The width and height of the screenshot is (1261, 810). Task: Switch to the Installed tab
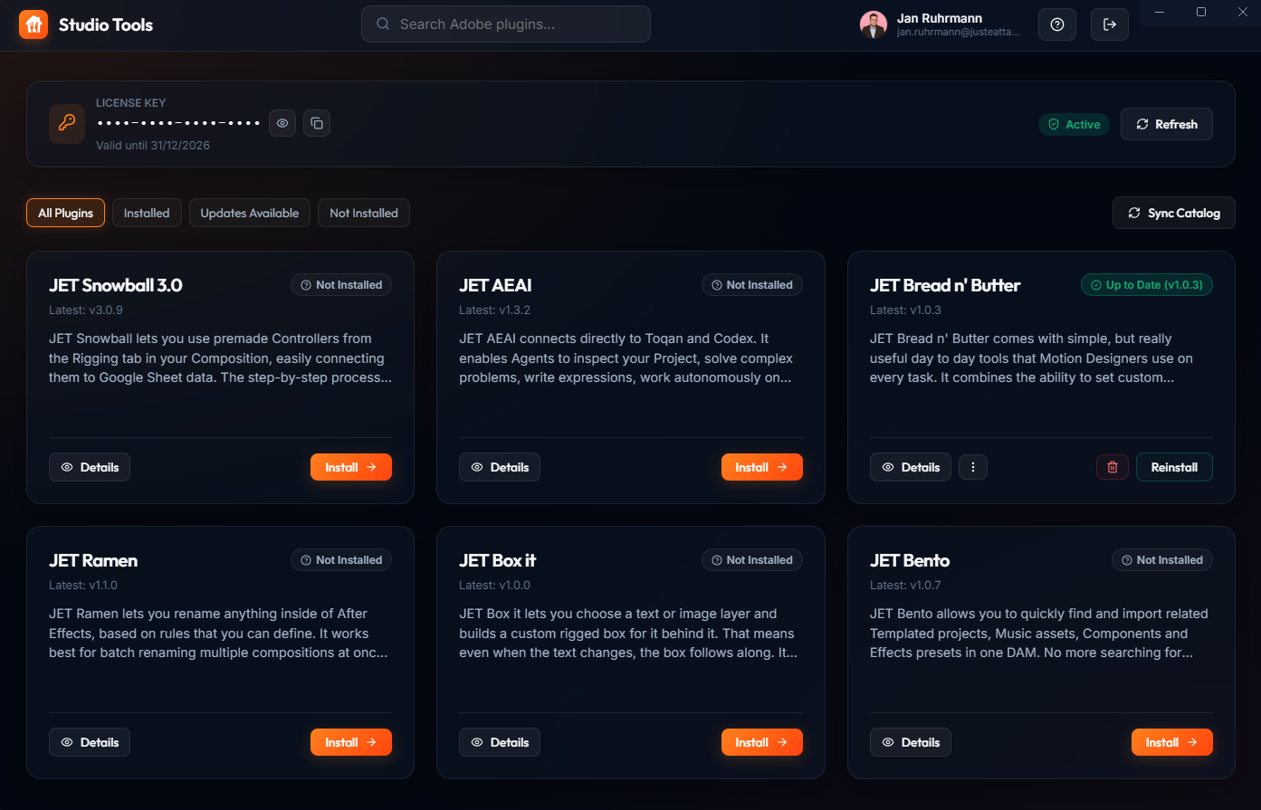pyautogui.click(x=147, y=213)
